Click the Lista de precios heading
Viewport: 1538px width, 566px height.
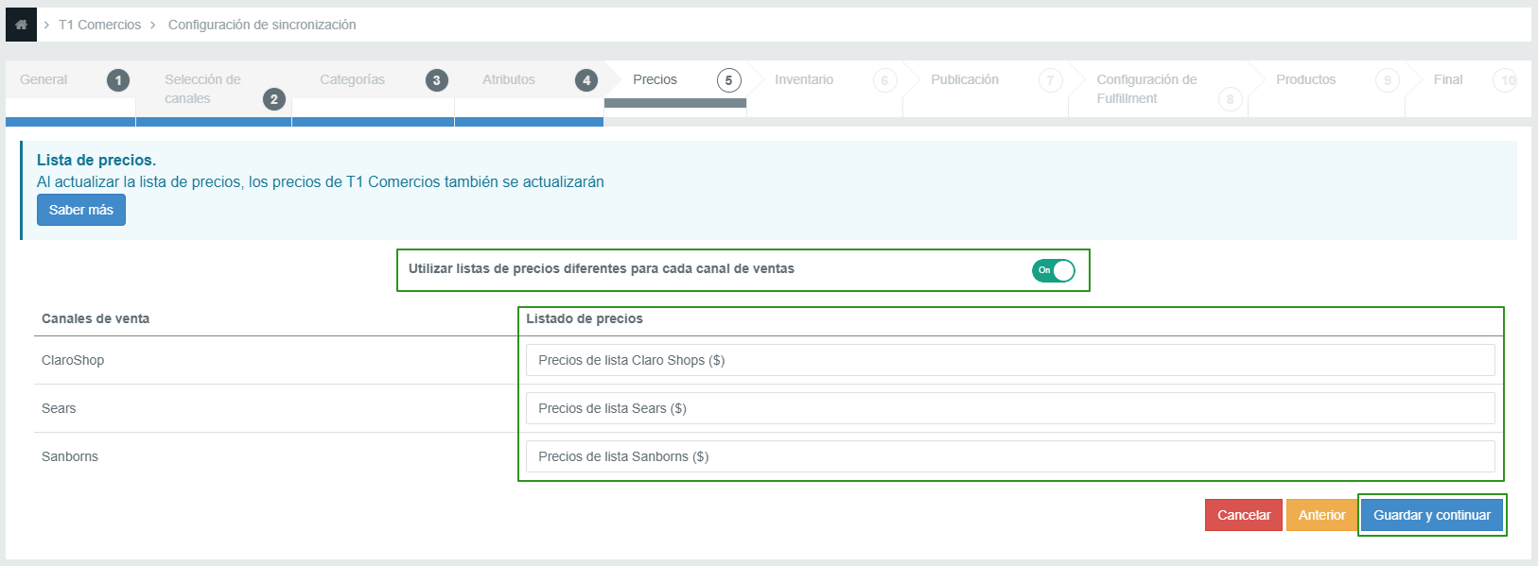96,160
